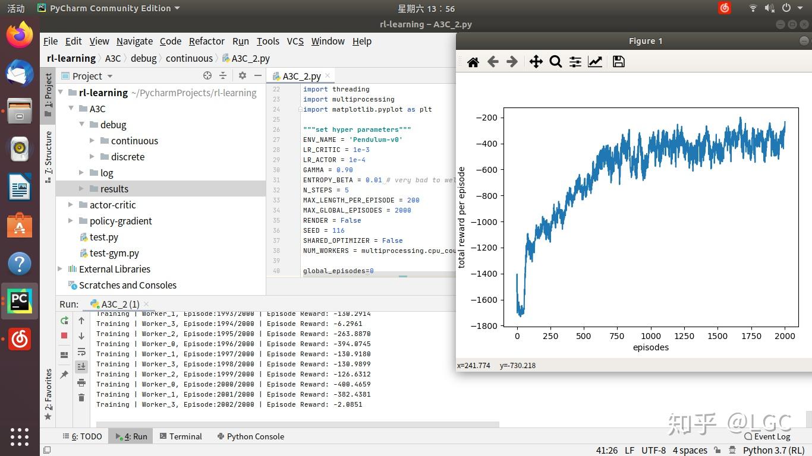The image size is (812, 456).
Task: Click the matplotlib Home reset view icon
Action: pyautogui.click(x=473, y=62)
